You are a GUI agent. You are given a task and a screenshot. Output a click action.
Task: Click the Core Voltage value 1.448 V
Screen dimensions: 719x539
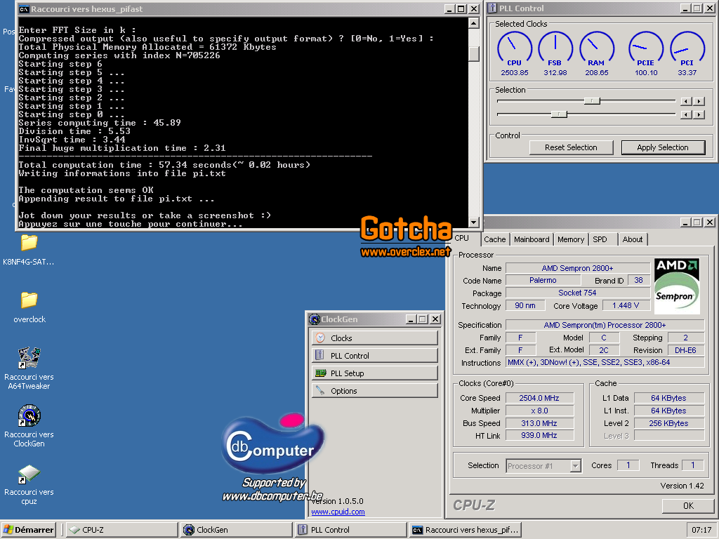pyautogui.click(x=626, y=305)
